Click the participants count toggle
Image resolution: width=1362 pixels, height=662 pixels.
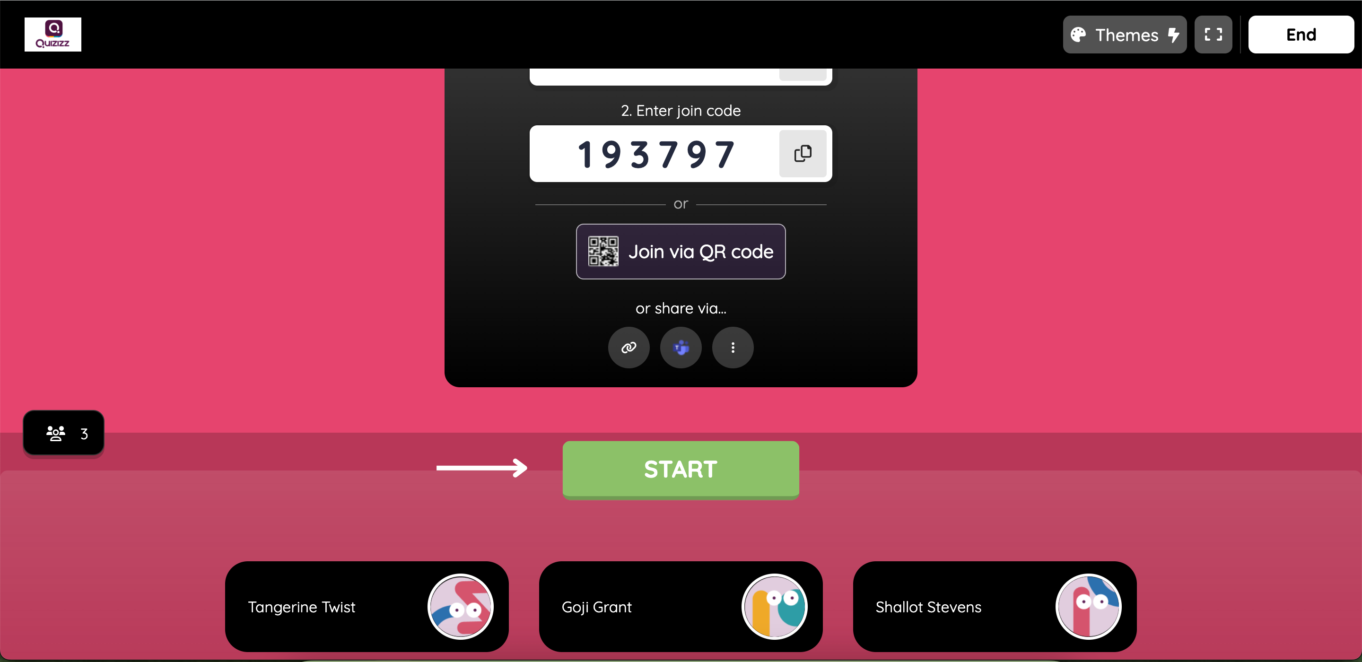click(65, 434)
